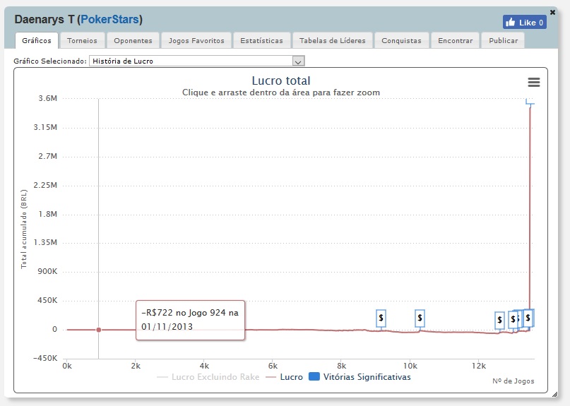570x406 pixels.
Task: Toggle the Vitórias Significativas legend series
Action: click(x=360, y=377)
